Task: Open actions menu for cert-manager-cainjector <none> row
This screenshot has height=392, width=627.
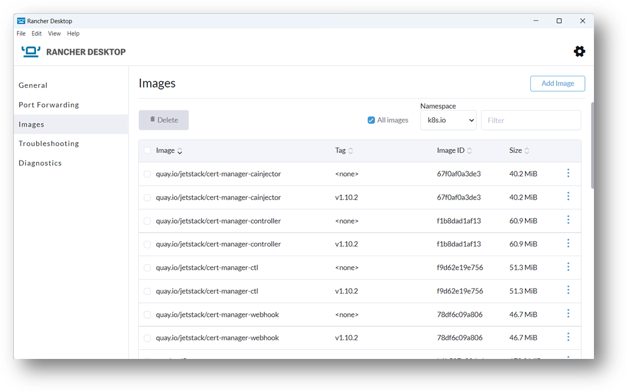Action: tap(568, 173)
